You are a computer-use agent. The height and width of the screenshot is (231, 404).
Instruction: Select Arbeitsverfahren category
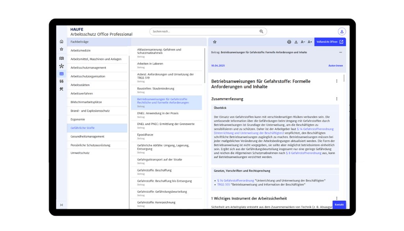click(x=97, y=93)
